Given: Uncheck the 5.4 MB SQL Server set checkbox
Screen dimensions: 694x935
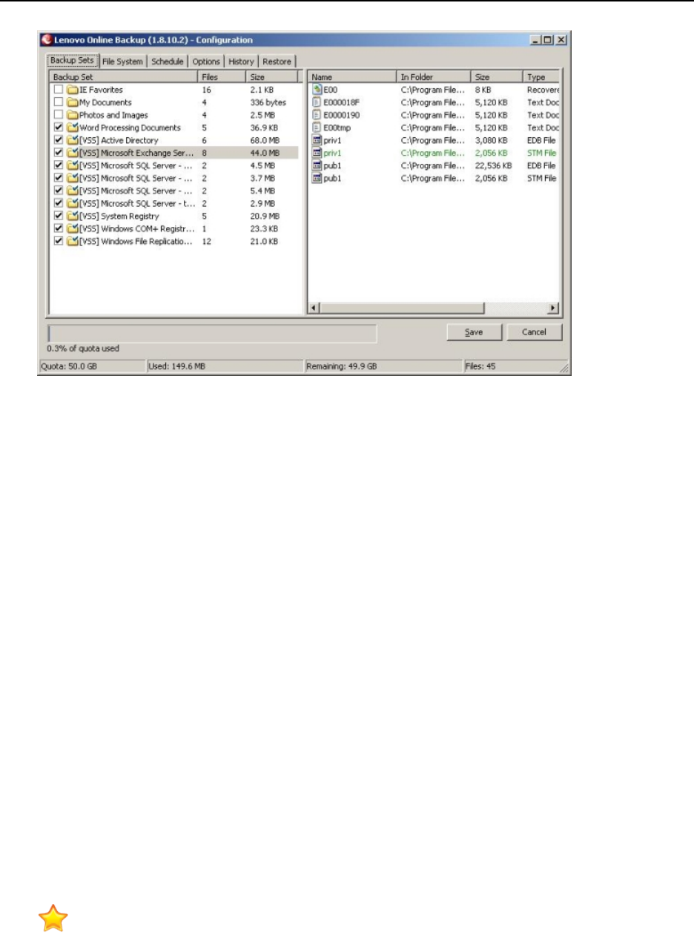Looking at the screenshot, I should point(59,191).
